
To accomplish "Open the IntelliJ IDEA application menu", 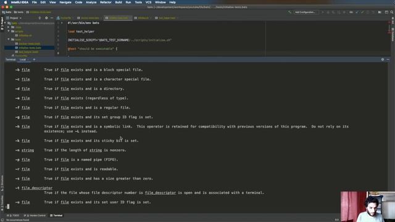I will click(20, 2).
